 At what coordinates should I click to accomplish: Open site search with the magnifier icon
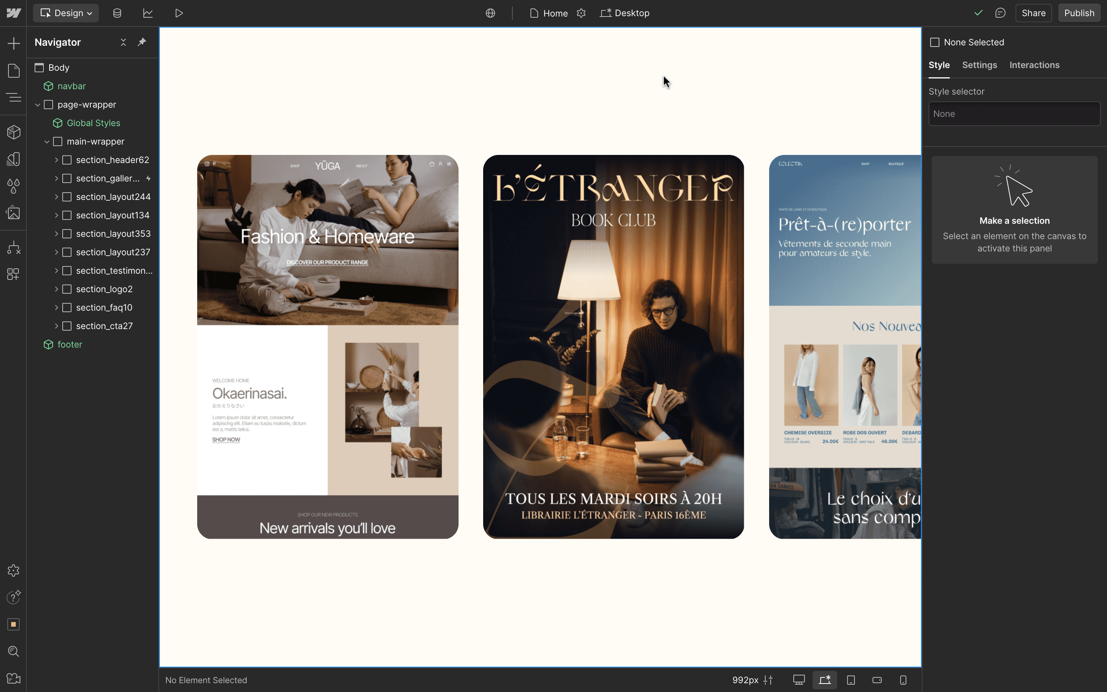(14, 651)
